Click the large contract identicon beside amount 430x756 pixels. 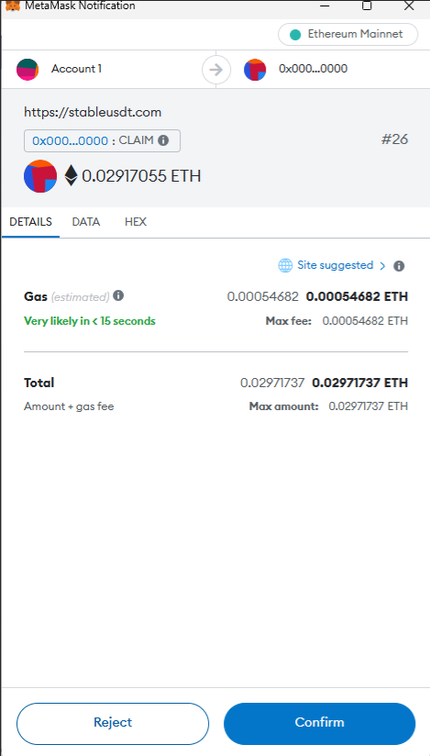click(x=40, y=176)
